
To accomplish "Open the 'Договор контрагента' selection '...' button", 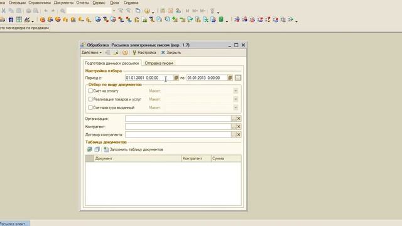I will pos(234,134).
